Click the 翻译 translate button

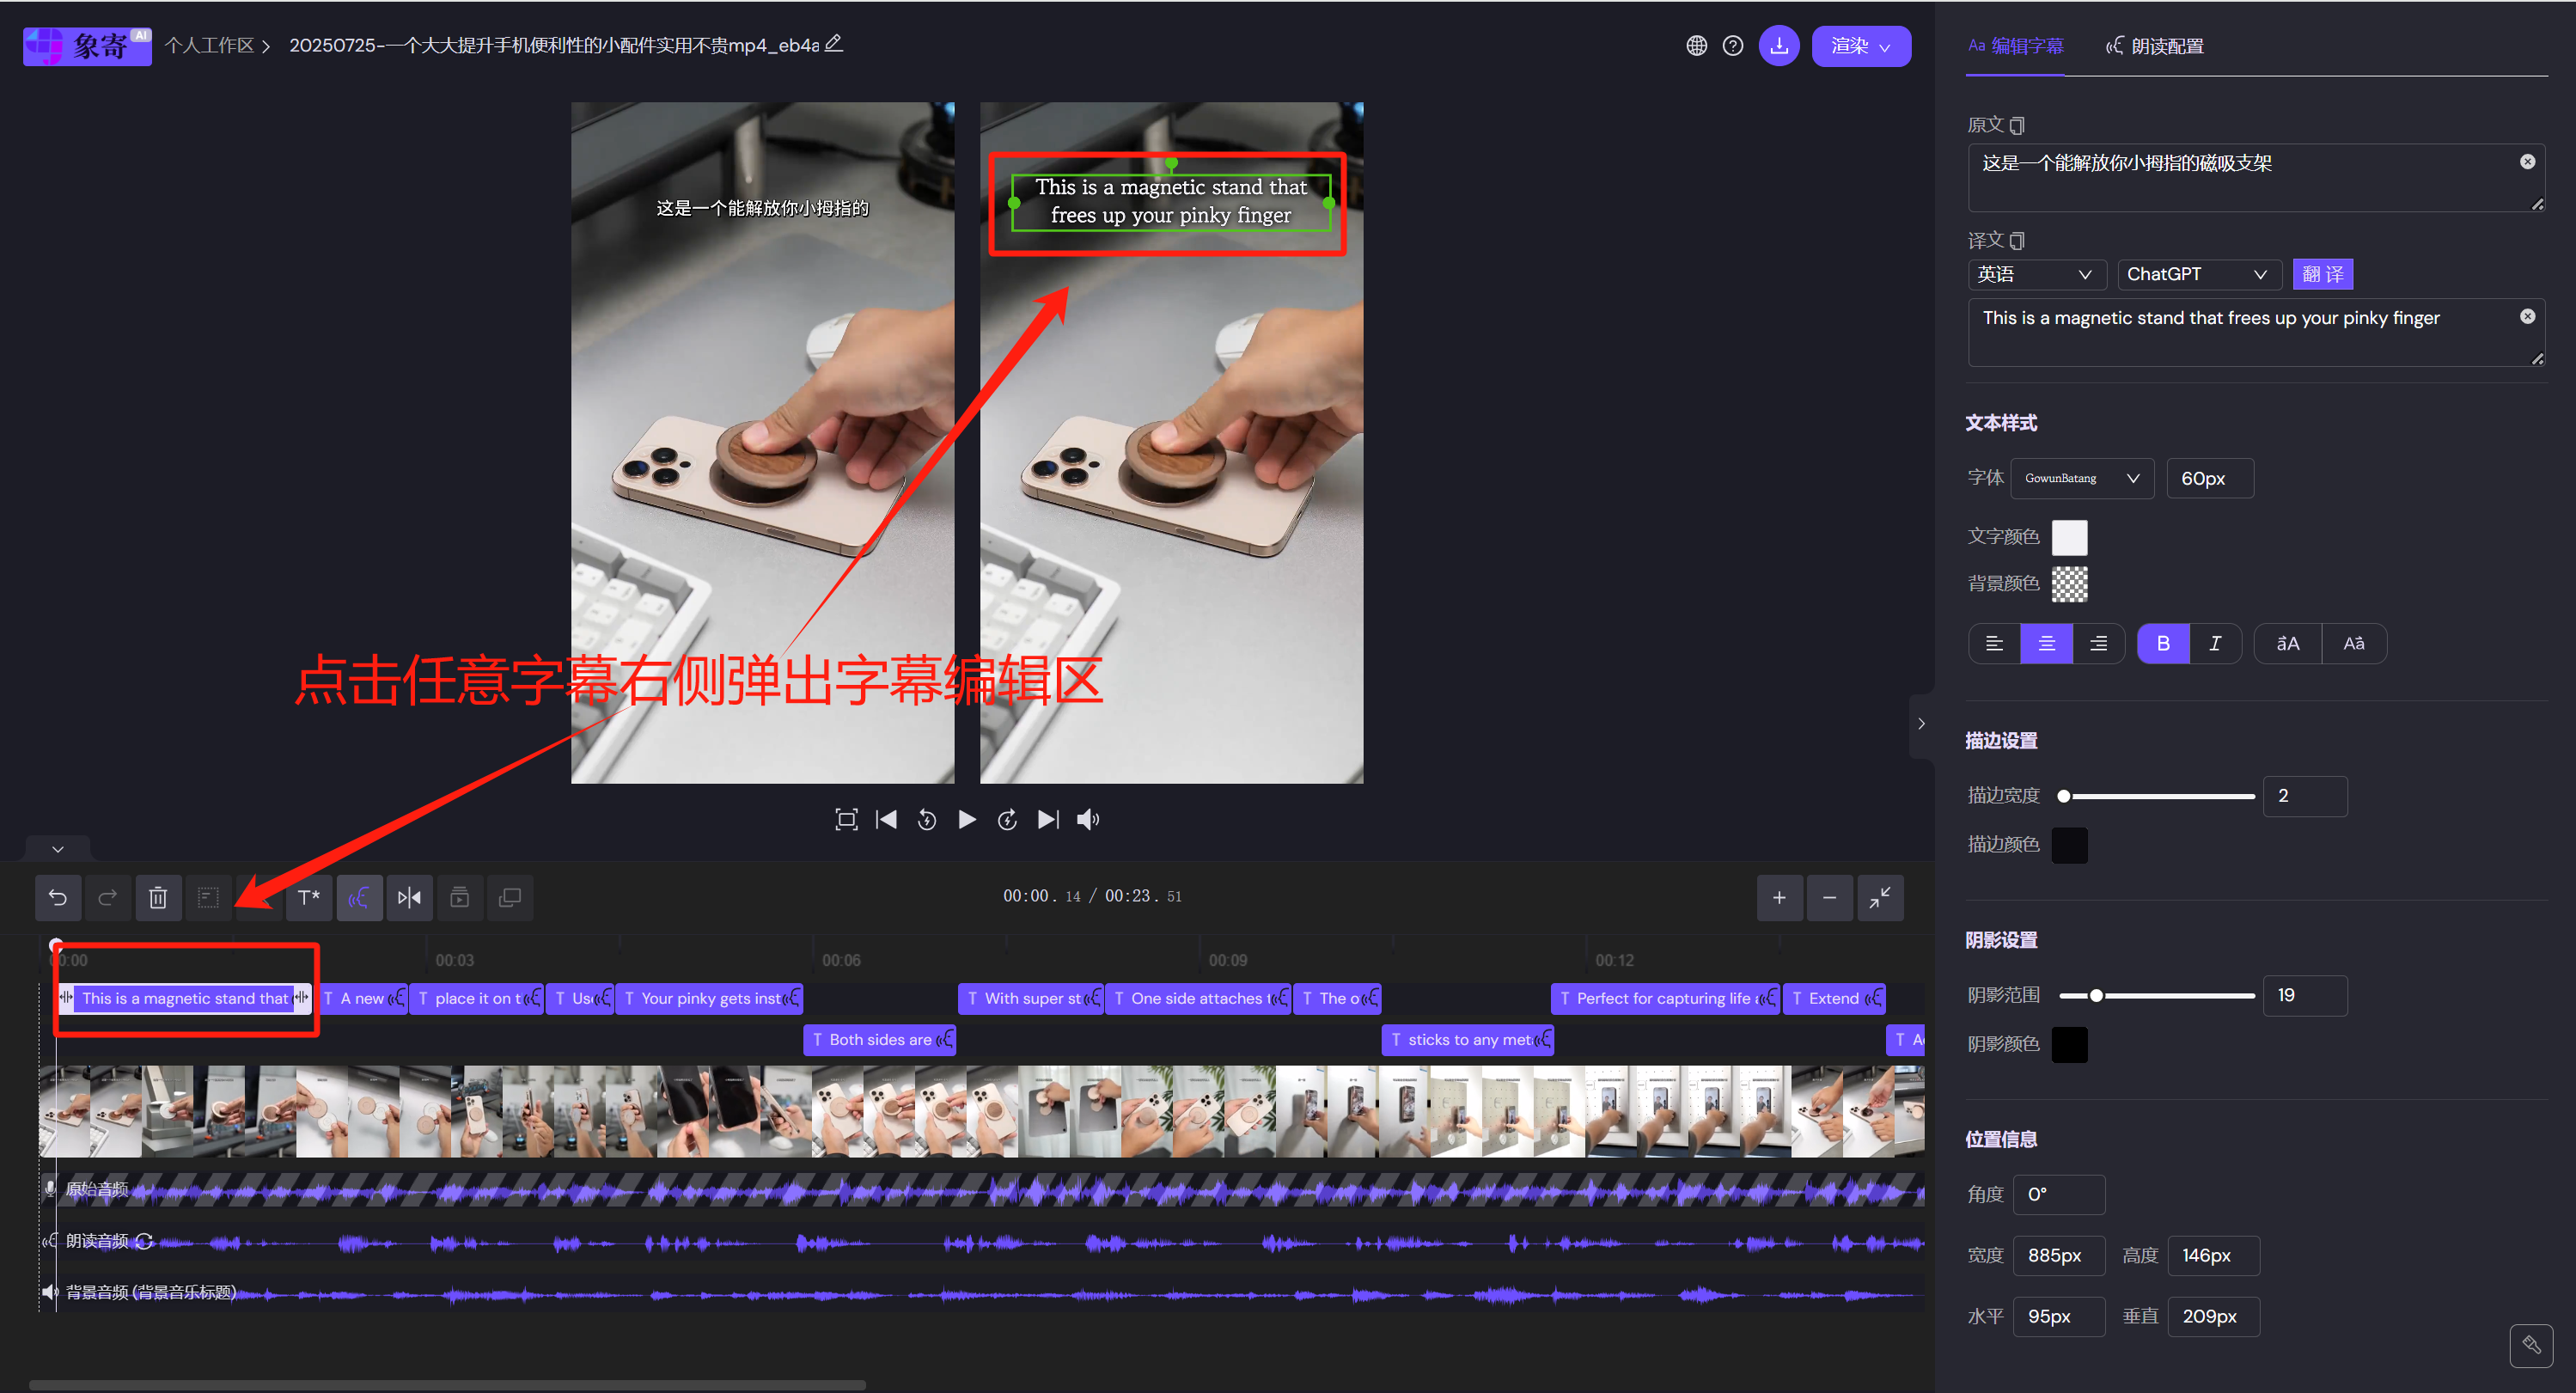pos(2322,274)
